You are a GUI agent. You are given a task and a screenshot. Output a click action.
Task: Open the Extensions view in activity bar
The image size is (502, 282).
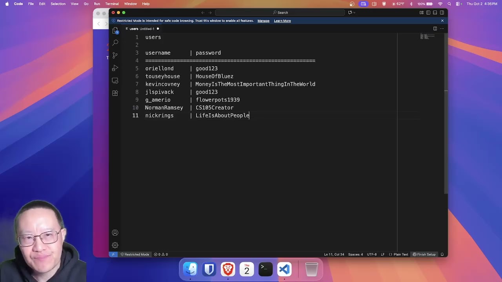pyautogui.click(x=115, y=93)
